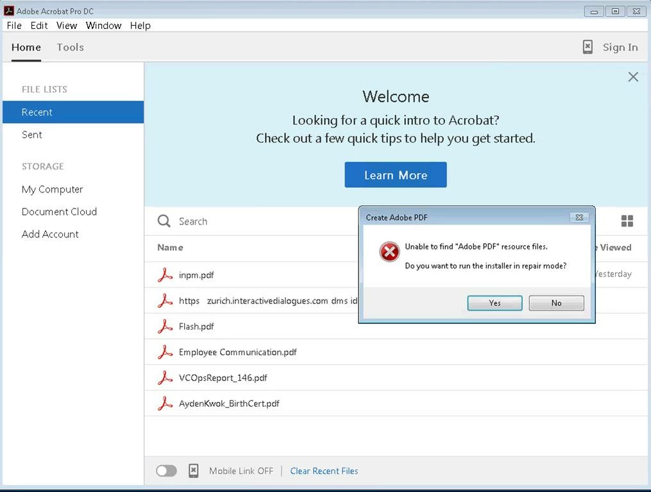Sort by the Name column header
This screenshot has width=651, height=492.
click(x=170, y=248)
